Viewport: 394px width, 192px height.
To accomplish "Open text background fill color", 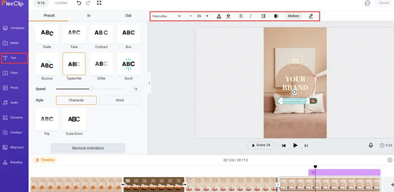I will point(228,16).
